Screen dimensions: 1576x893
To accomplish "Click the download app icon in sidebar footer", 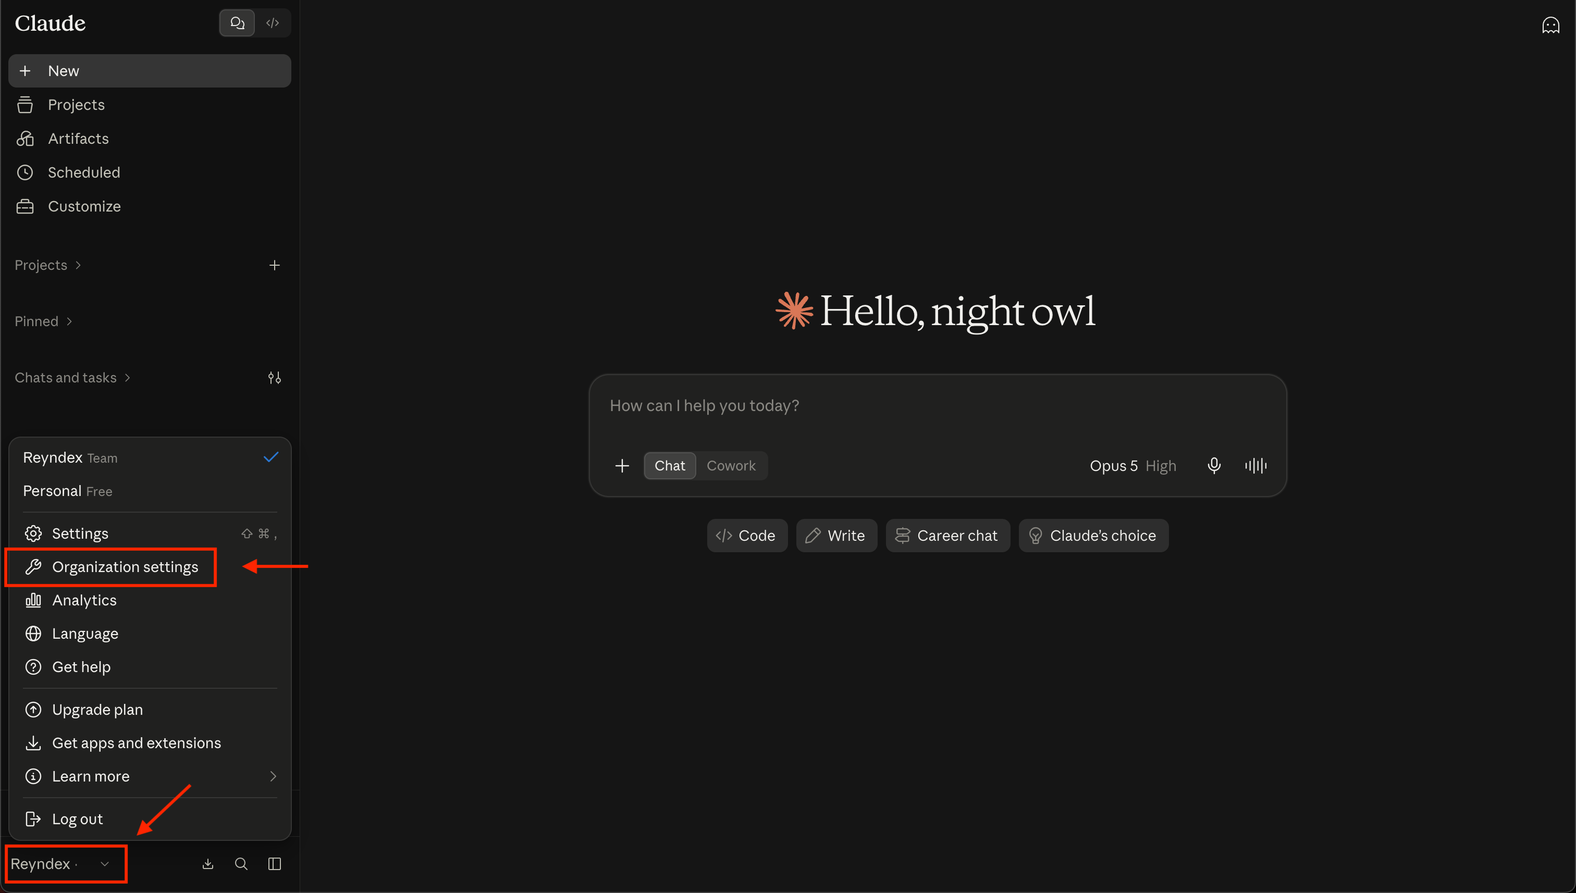I will (208, 863).
